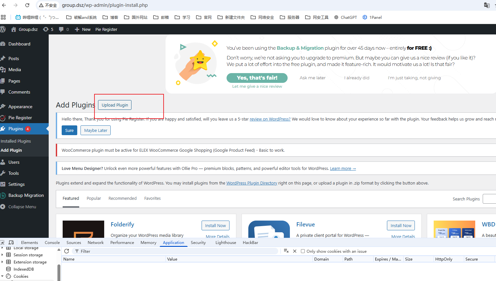496x281 pixels.
Task: Install the Filevue plugin
Action: [x=401, y=225]
